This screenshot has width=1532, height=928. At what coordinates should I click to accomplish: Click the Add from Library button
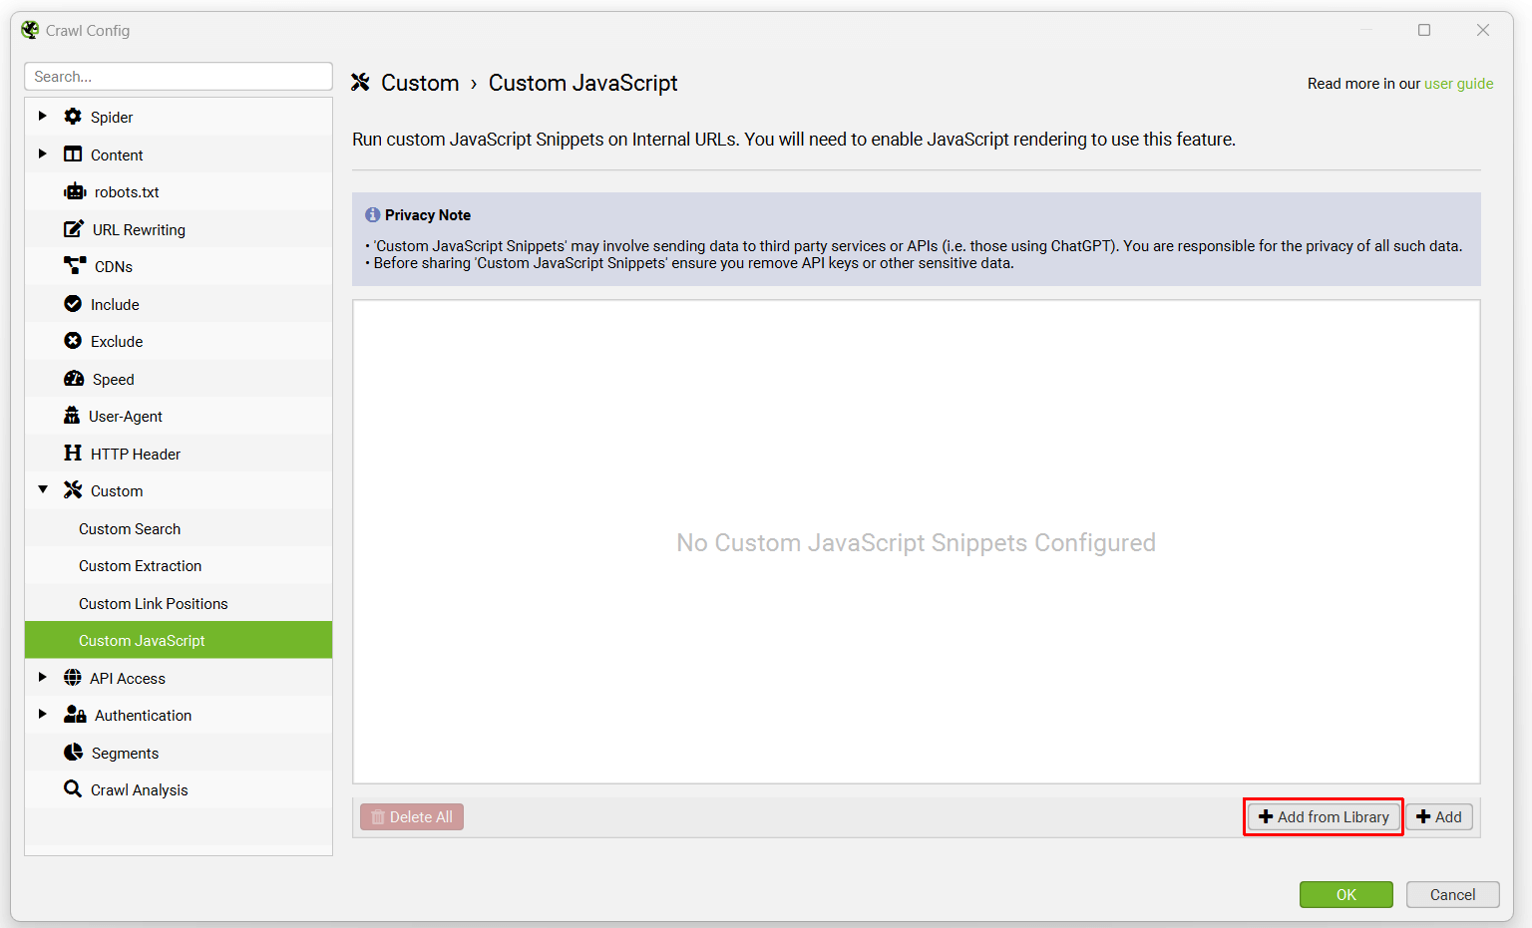tap(1324, 817)
